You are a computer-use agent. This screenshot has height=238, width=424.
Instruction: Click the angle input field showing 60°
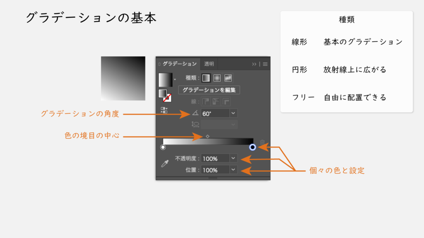point(215,113)
